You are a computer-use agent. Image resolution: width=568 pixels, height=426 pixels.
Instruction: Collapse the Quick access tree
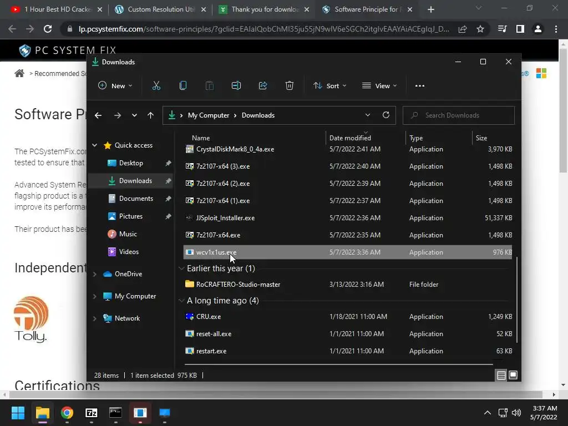(x=94, y=145)
